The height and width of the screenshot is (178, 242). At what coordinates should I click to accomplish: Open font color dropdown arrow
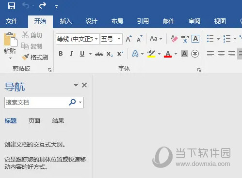176,54
